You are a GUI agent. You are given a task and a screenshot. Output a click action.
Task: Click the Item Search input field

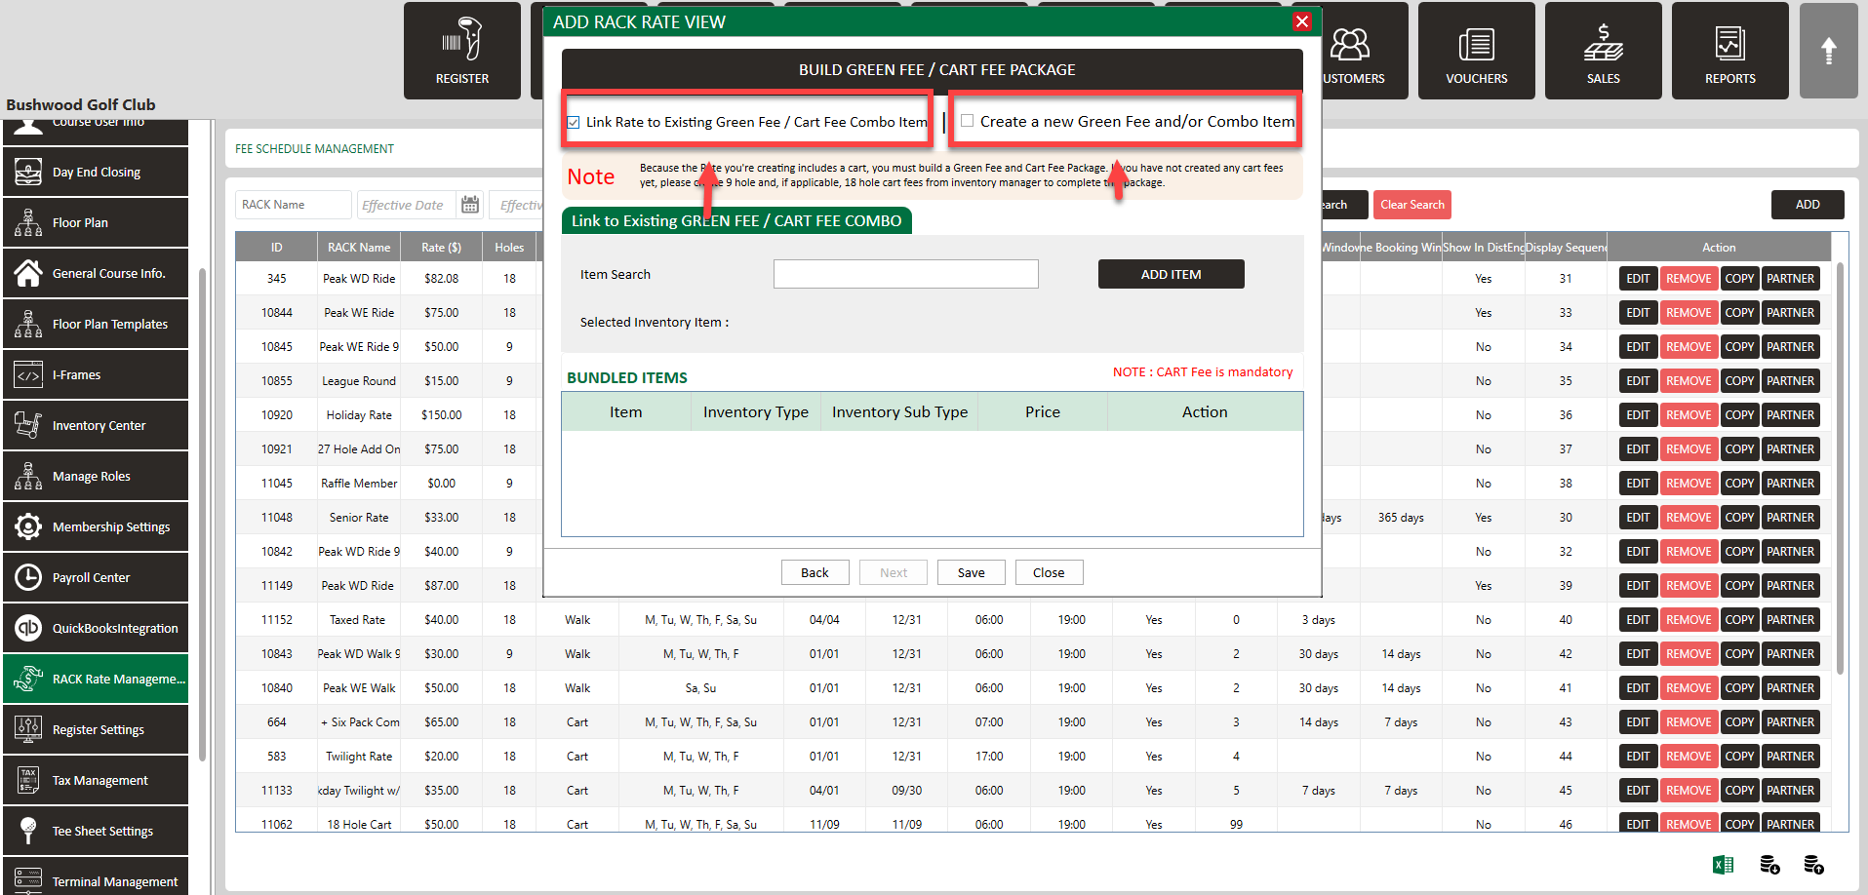pyautogui.click(x=905, y=274)
